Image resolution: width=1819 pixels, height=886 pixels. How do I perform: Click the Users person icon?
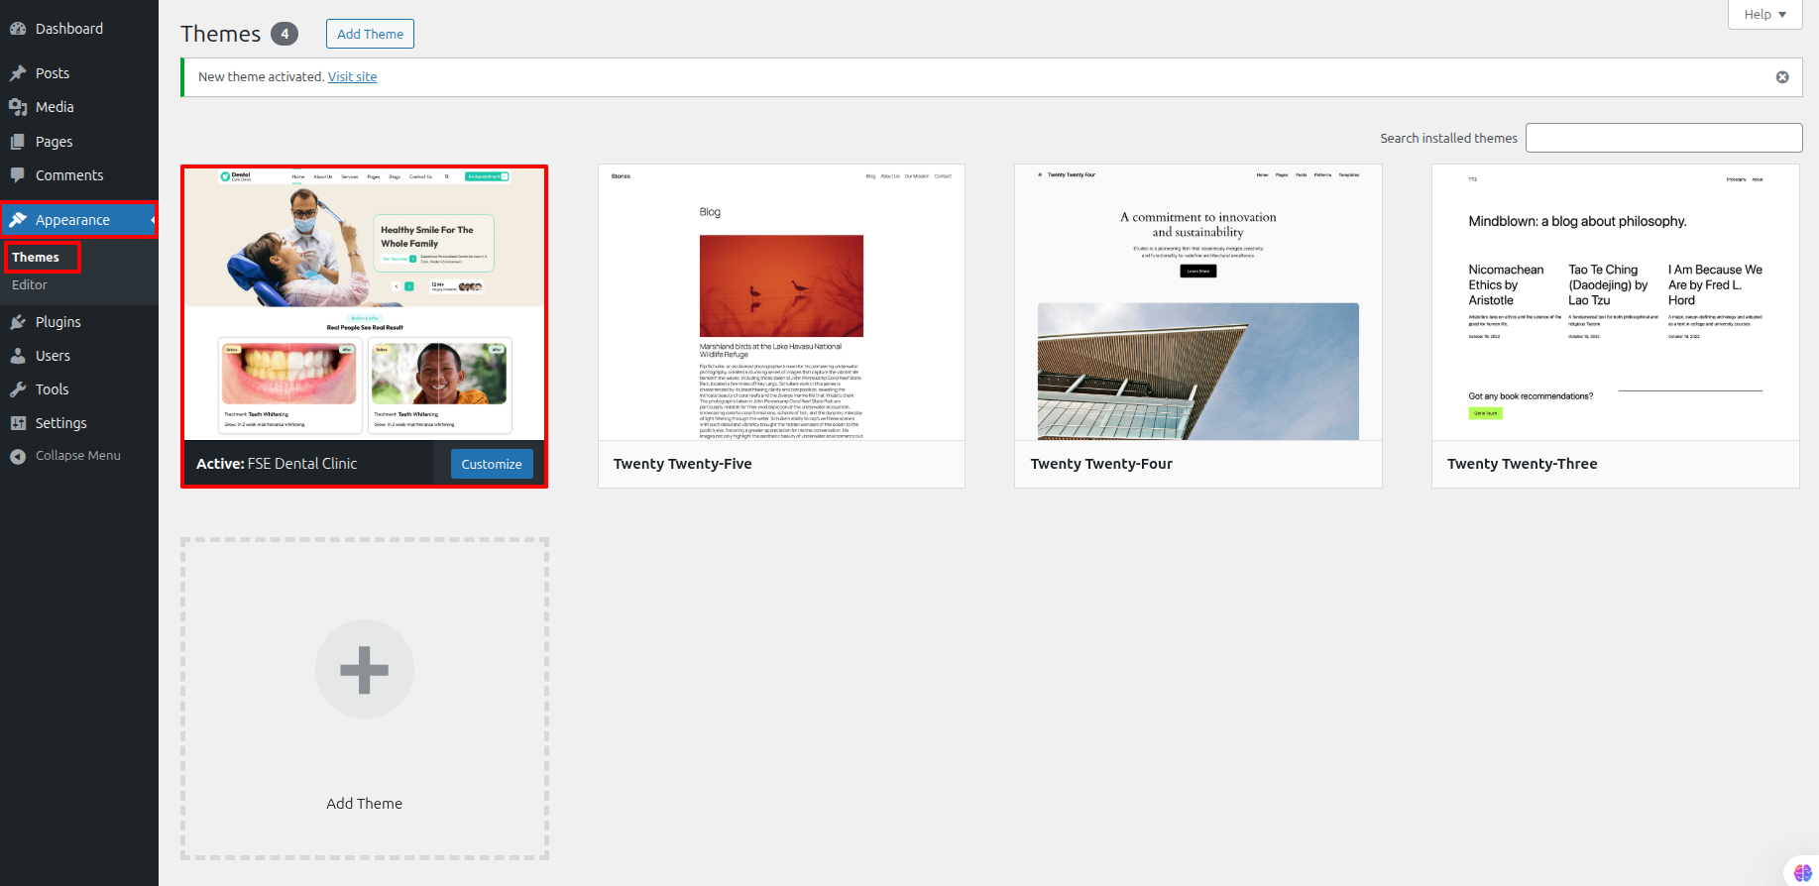pos(18,356)
